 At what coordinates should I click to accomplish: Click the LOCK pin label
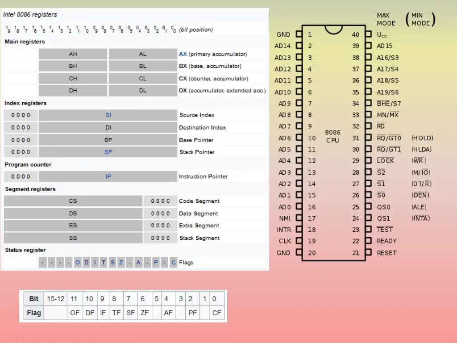[385, 161]
